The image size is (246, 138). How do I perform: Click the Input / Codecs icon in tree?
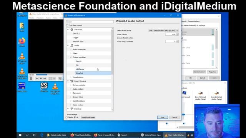72,81
